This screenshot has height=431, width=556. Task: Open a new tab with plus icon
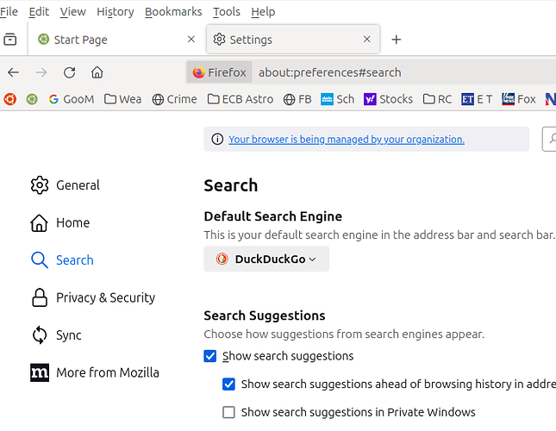[x=397, y=40]
